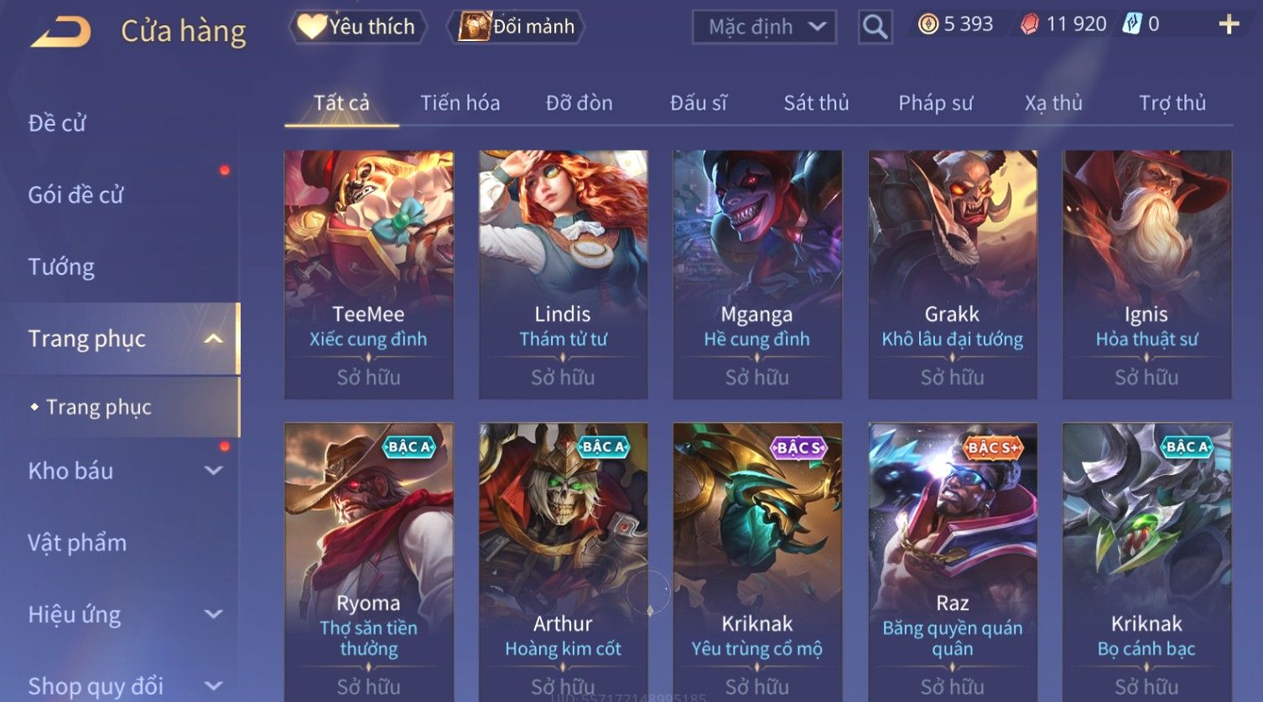Viewport: 1263px width, 702px height.
Task: Open the search magnifier icon
Action: (875, 27)
